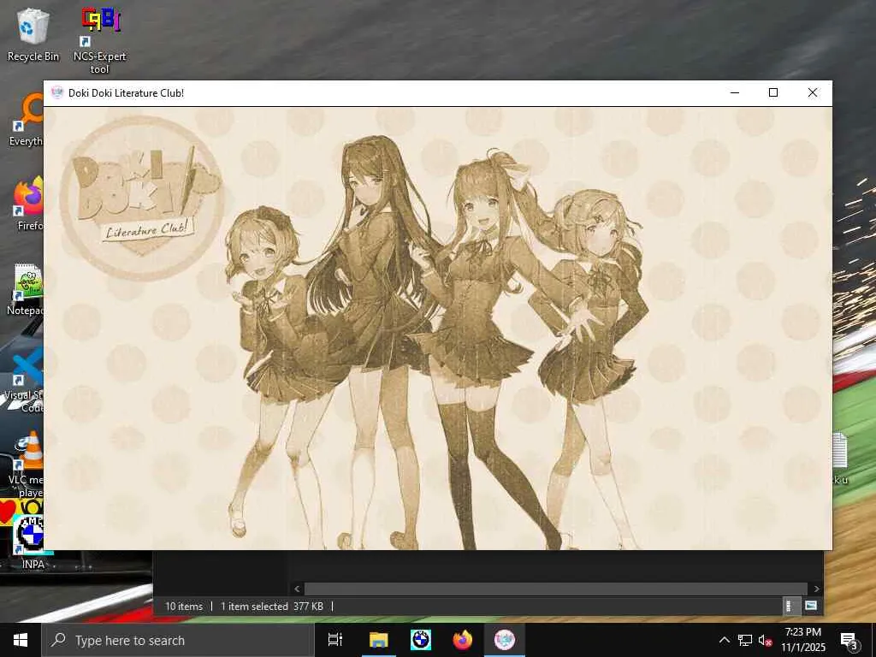
Task: Switch to Firefox in the taskbar
Action: [x=462, y=640]
